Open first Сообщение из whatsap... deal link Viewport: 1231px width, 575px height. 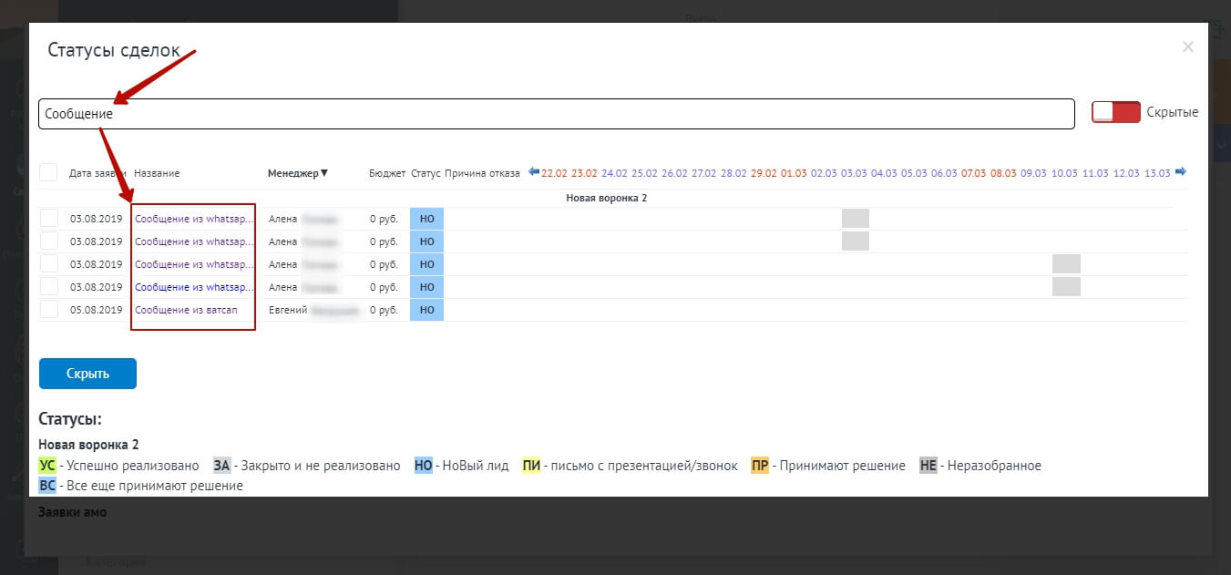[x=193, y=219]
